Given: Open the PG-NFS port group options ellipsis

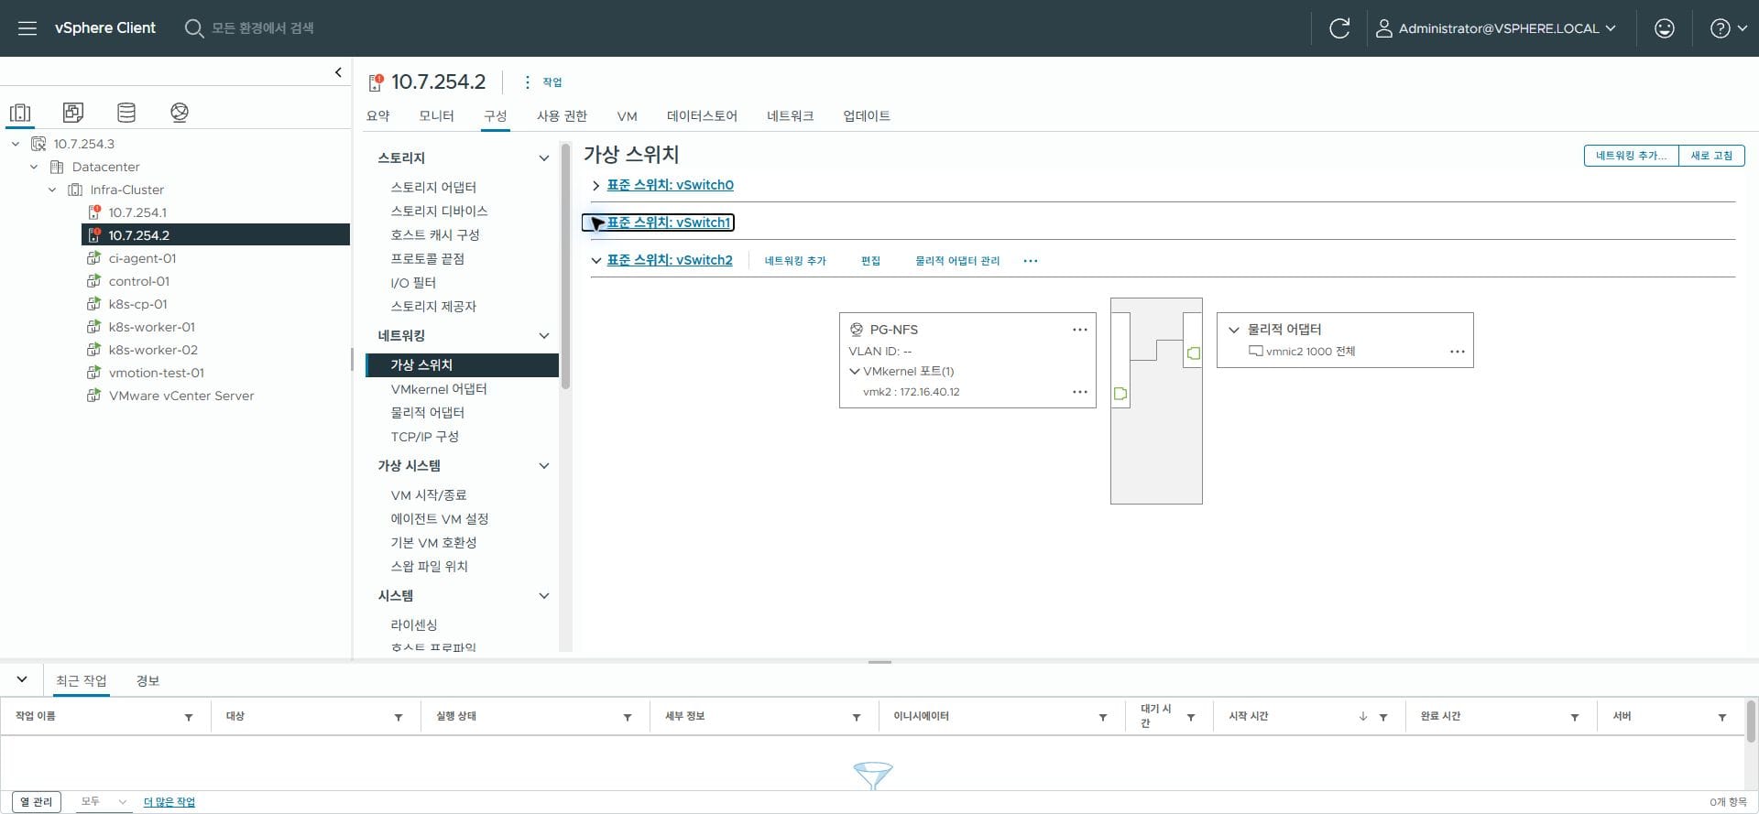Looking at the screenshot, I should [1080, 330].
